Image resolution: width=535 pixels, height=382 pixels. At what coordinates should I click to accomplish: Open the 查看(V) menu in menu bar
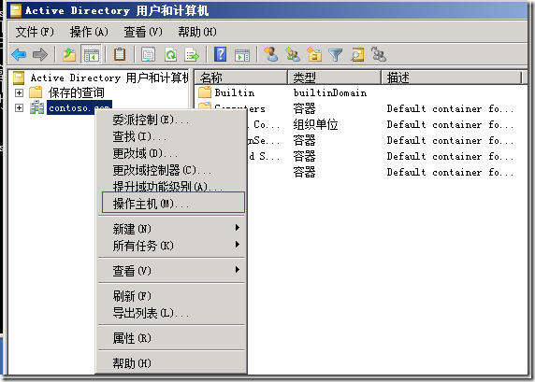[143, 32]
